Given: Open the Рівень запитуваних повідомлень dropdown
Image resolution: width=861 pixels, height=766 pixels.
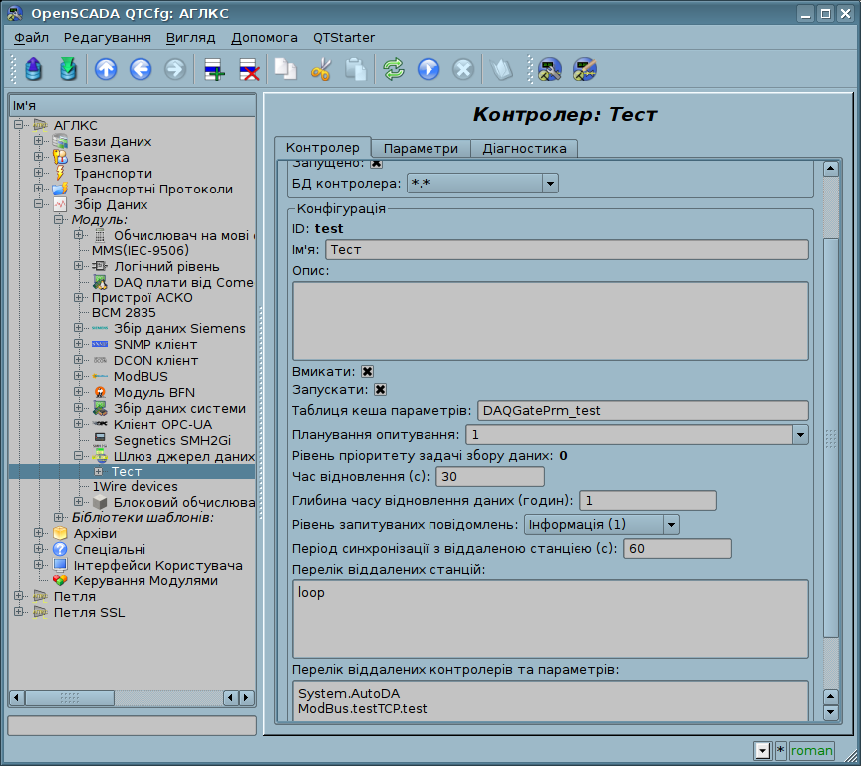Looking at the screenshot, I should coord(671,524).
